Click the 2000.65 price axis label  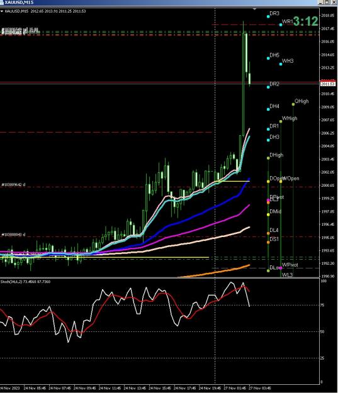pos(328,185)
